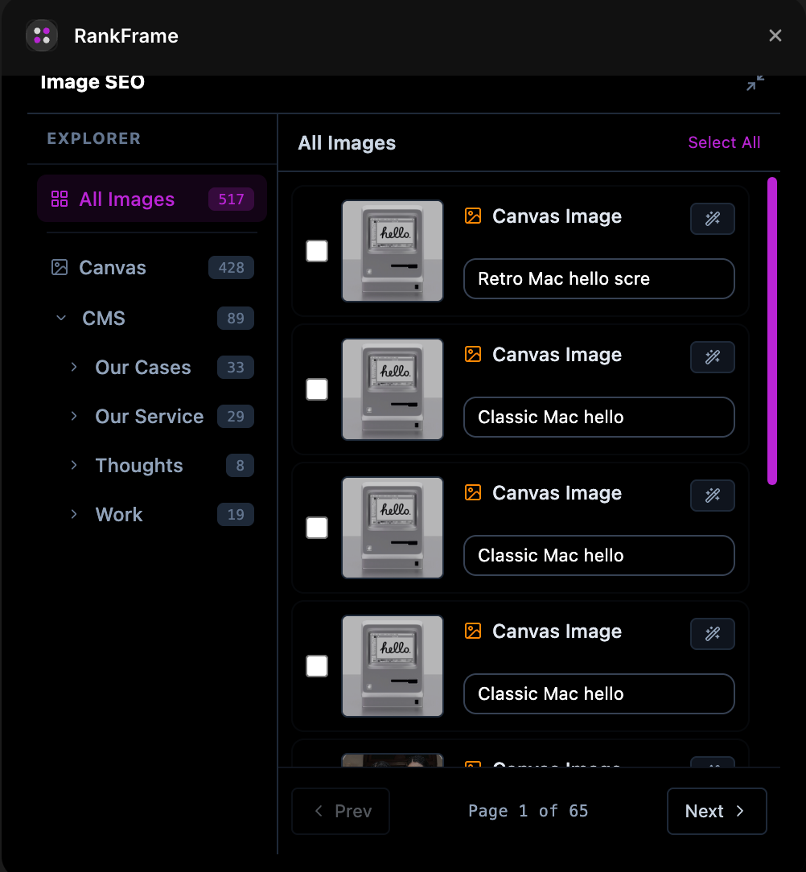Screen dimensions: 806x872
Task: Click magic wand icon on second image card
Action: [712, 357]
